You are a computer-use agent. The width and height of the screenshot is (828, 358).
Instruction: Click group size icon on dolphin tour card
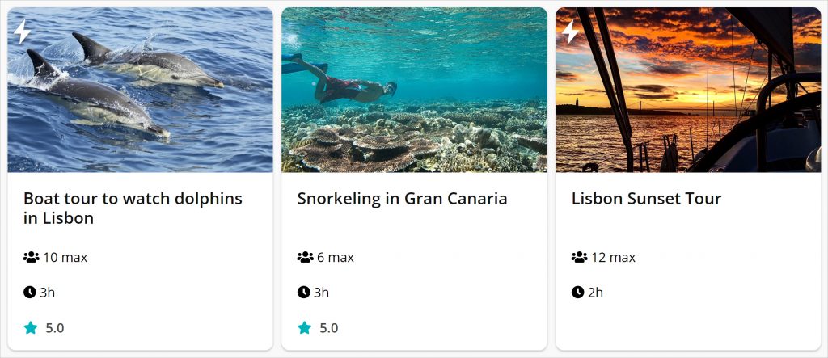point(32,258)
